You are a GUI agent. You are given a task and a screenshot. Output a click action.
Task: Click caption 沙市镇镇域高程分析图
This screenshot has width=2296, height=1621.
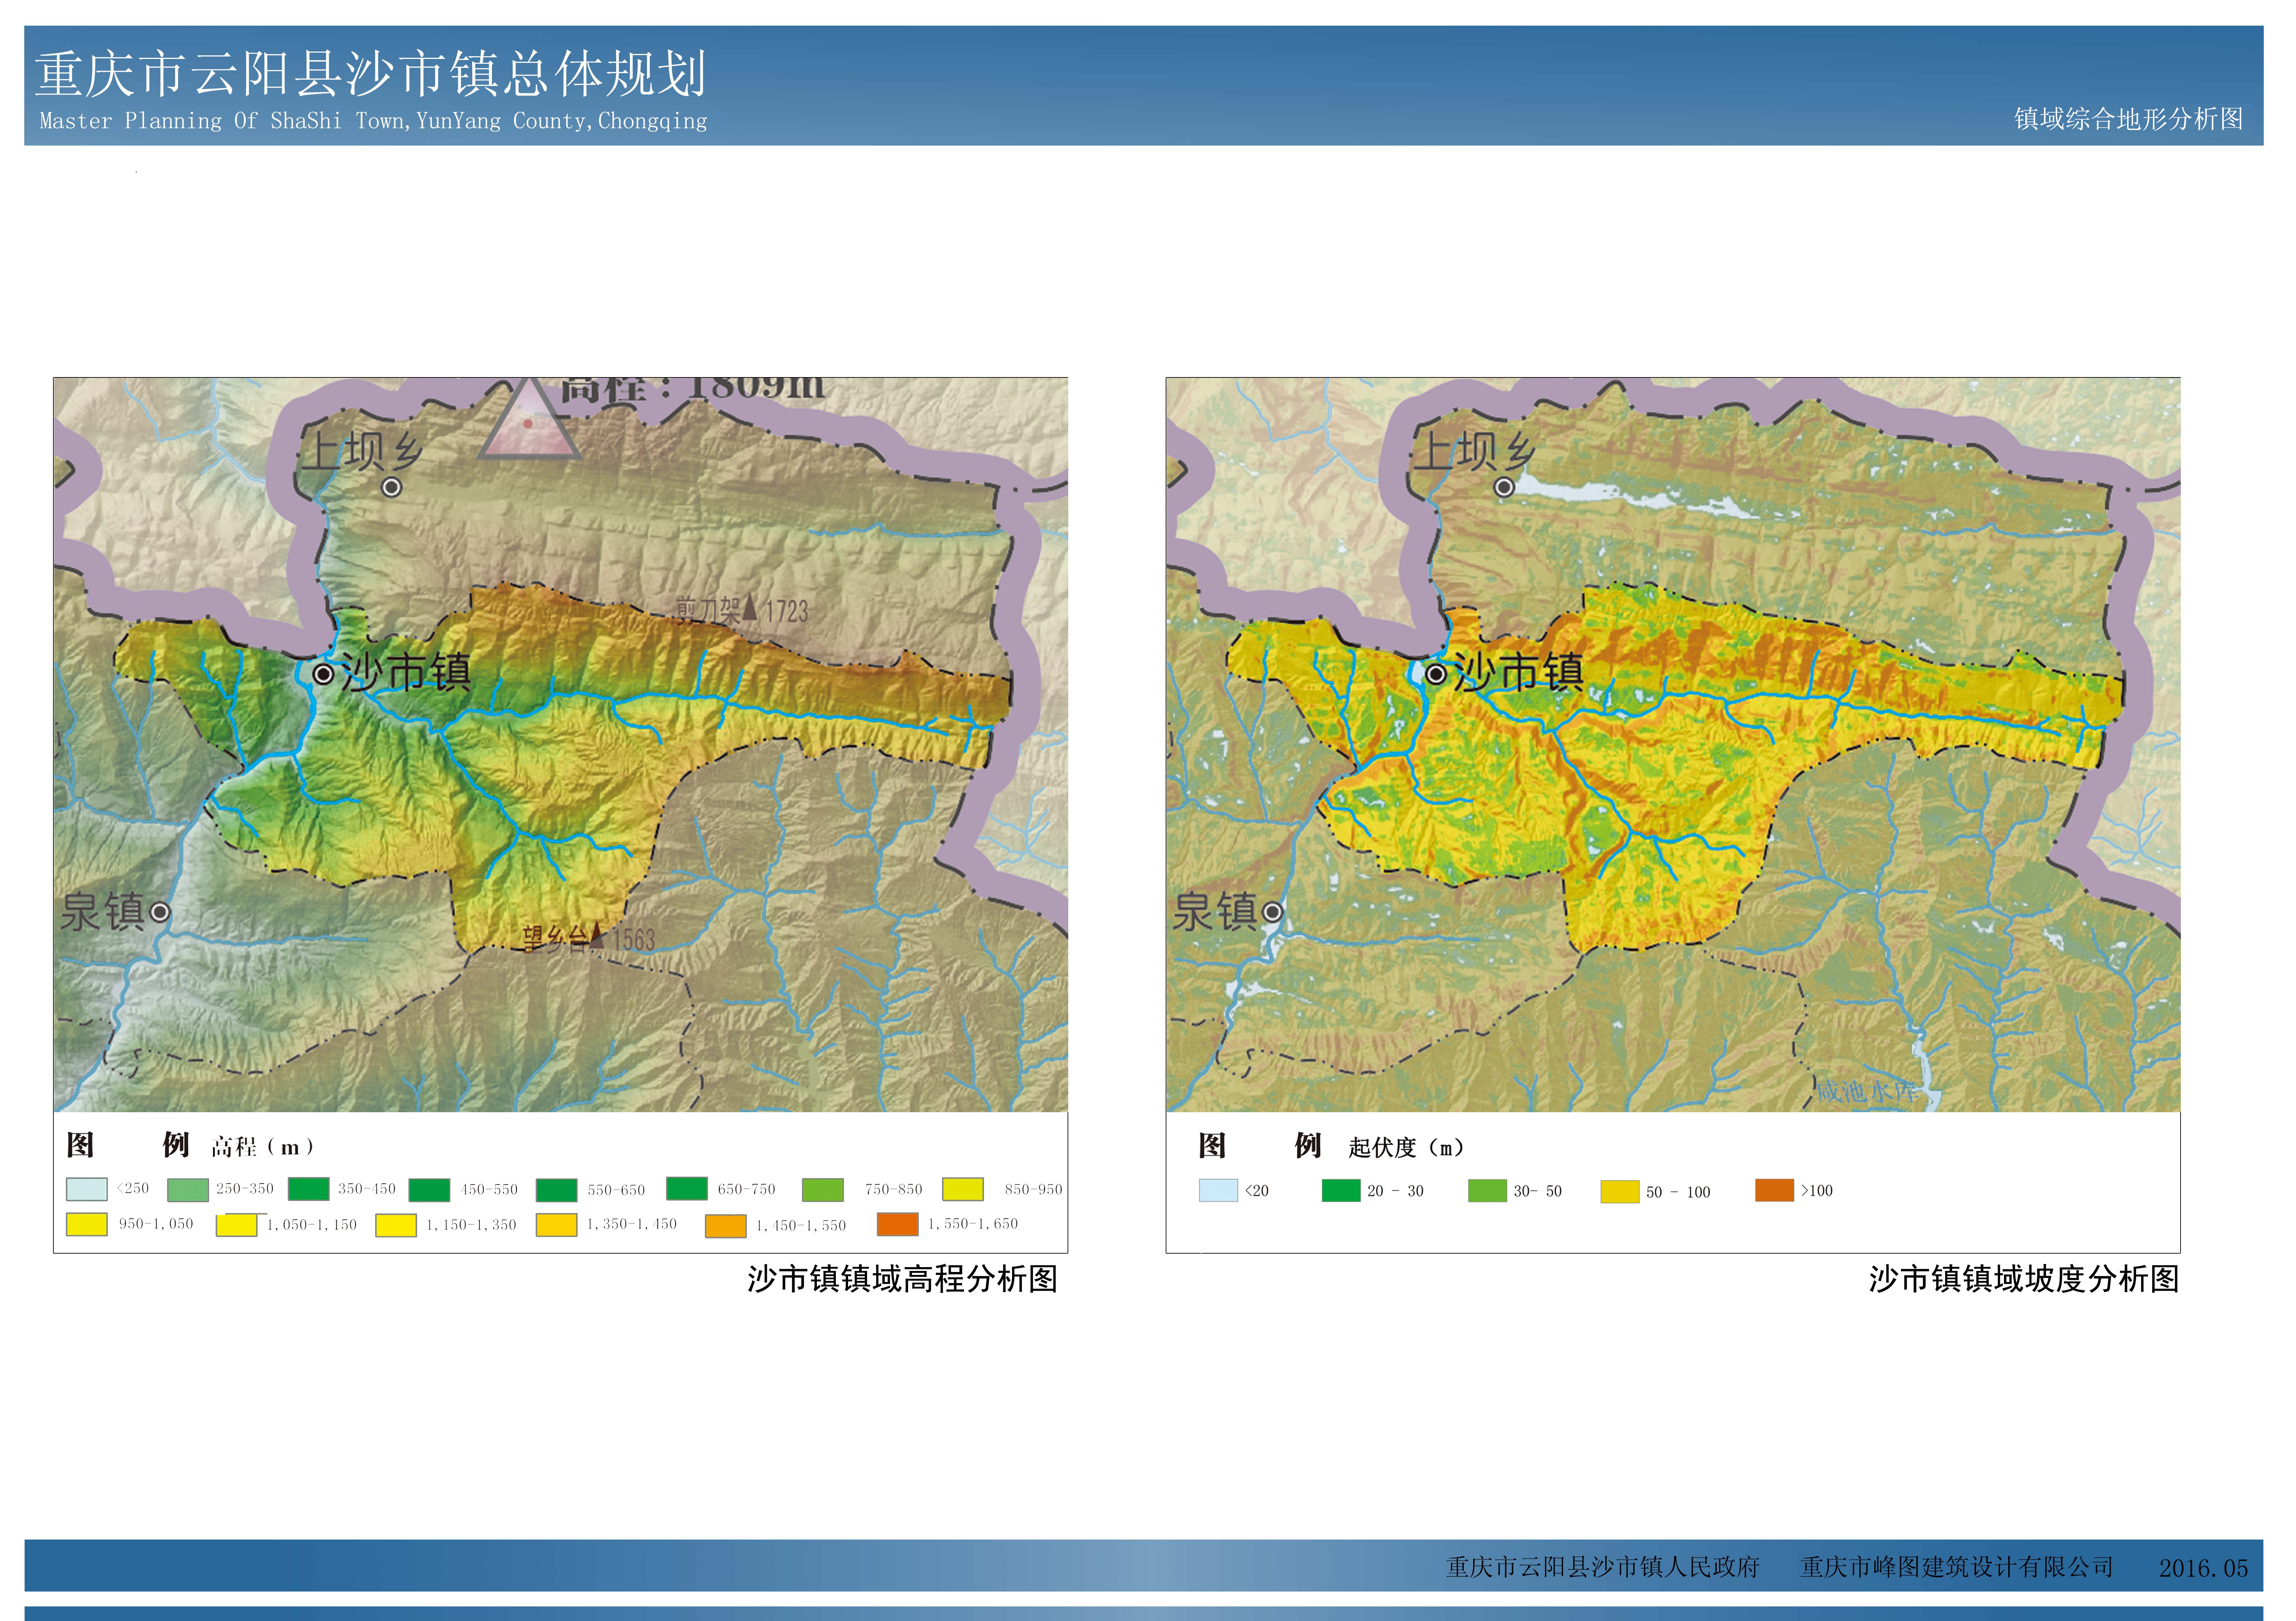click(x=902, y=1279)
